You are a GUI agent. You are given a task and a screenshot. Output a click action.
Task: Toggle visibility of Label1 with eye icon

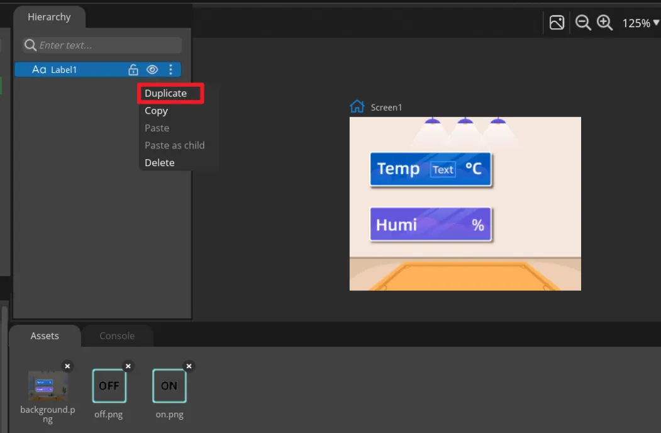[152, 70]
